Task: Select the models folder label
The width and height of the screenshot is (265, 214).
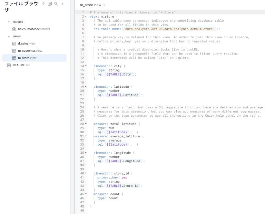Action: click(x=18, y=22)
